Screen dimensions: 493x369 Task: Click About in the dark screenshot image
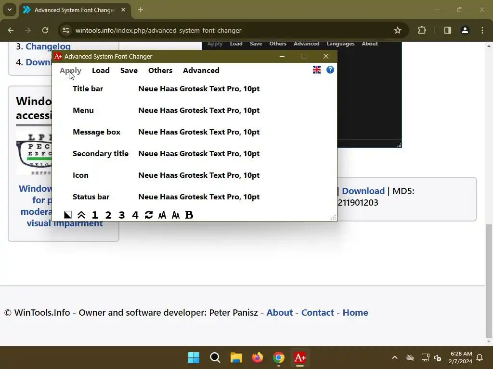pos(370,44)
